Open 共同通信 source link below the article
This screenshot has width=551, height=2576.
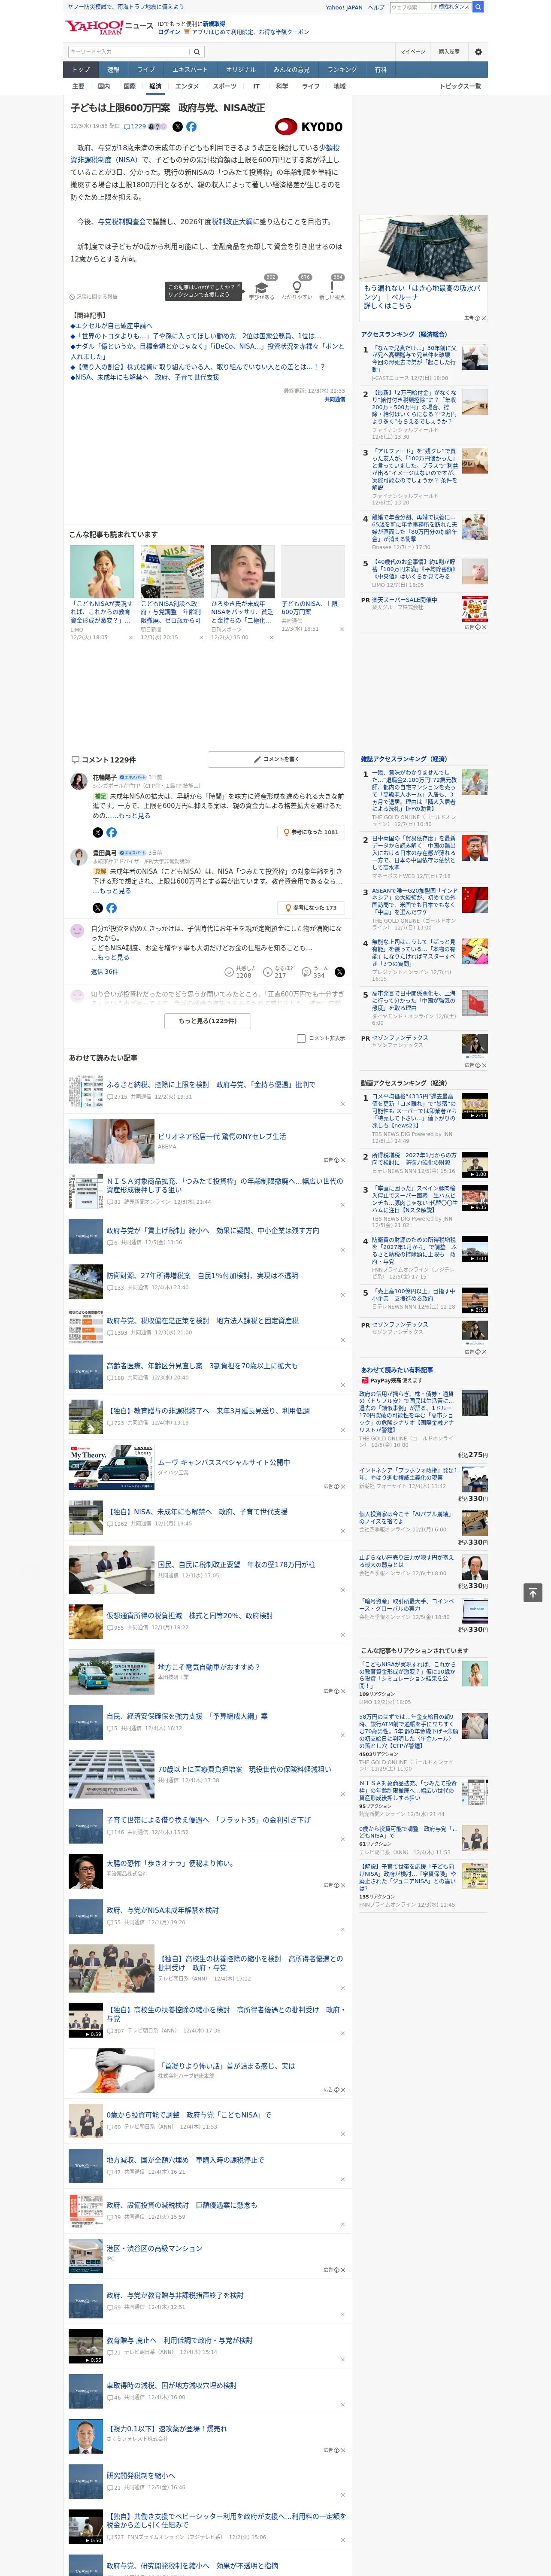pos(335,399)
